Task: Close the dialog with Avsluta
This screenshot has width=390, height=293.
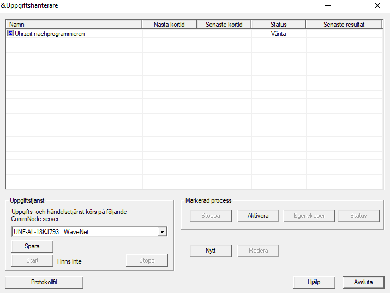Action: tap(363, 282)
